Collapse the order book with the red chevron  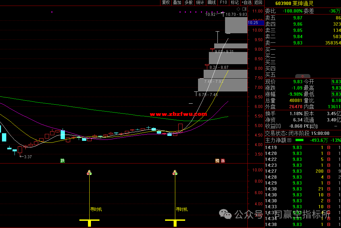point(302,76)
